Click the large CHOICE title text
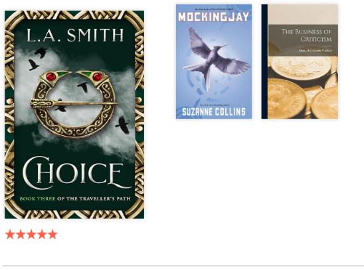This screenshot has height=270, width=364. click(76, 172)
